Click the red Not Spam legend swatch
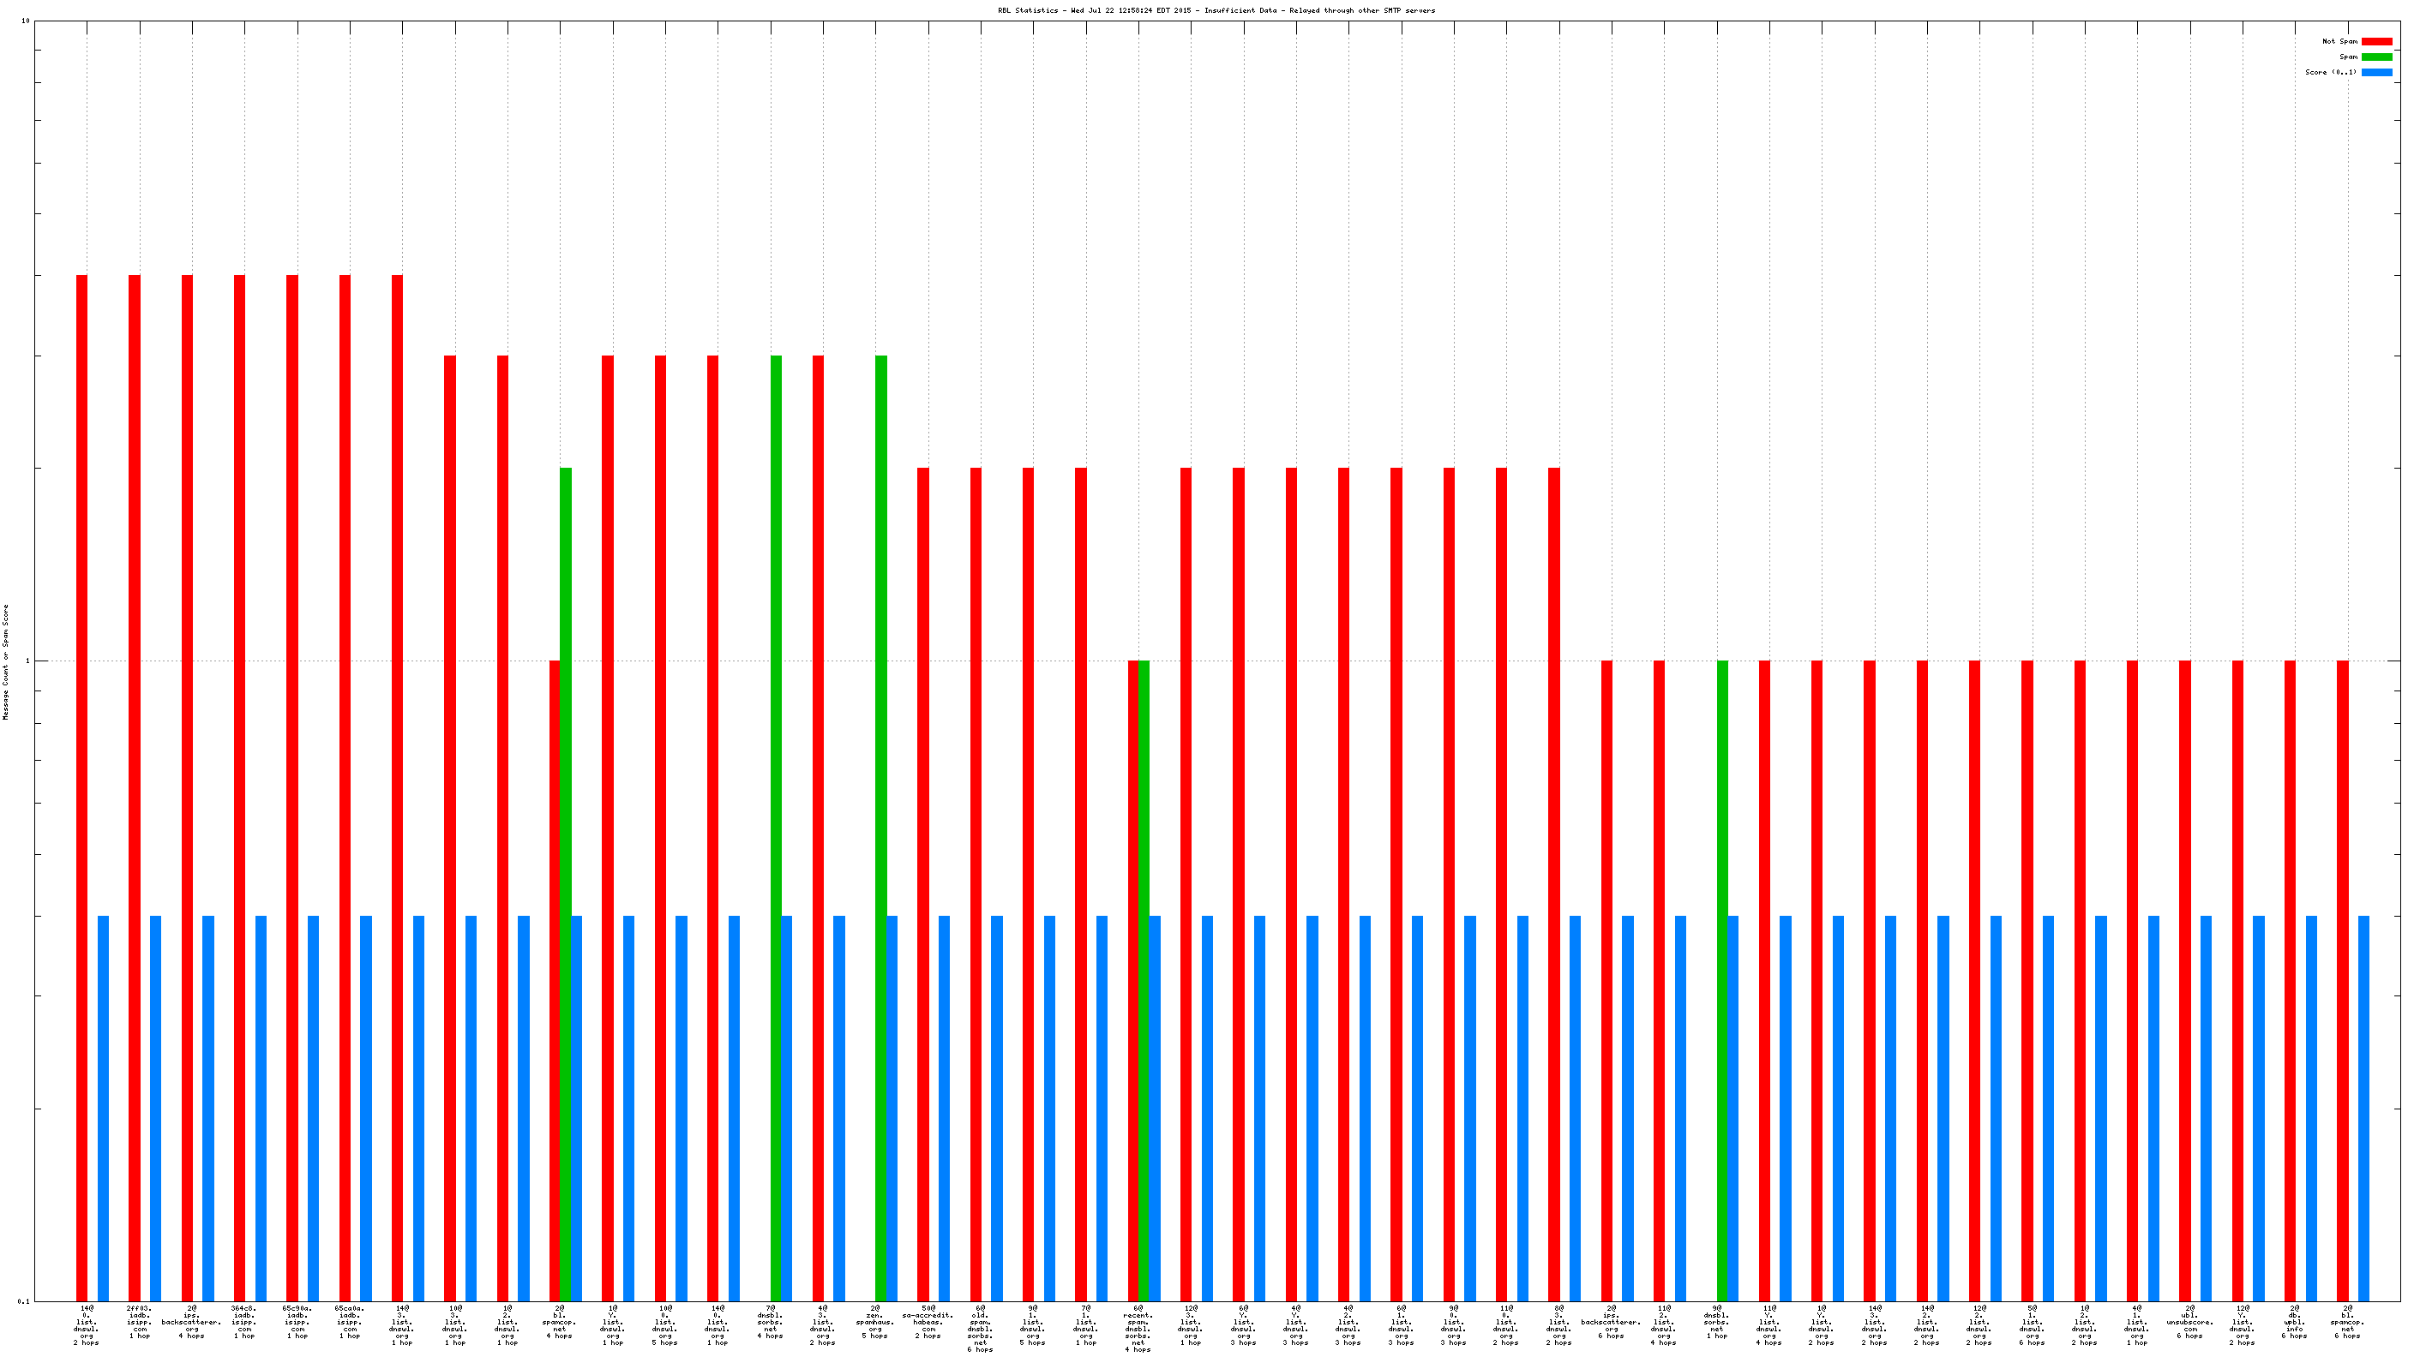This screenshot has width=2414, height=1357. coord(2375,41)
